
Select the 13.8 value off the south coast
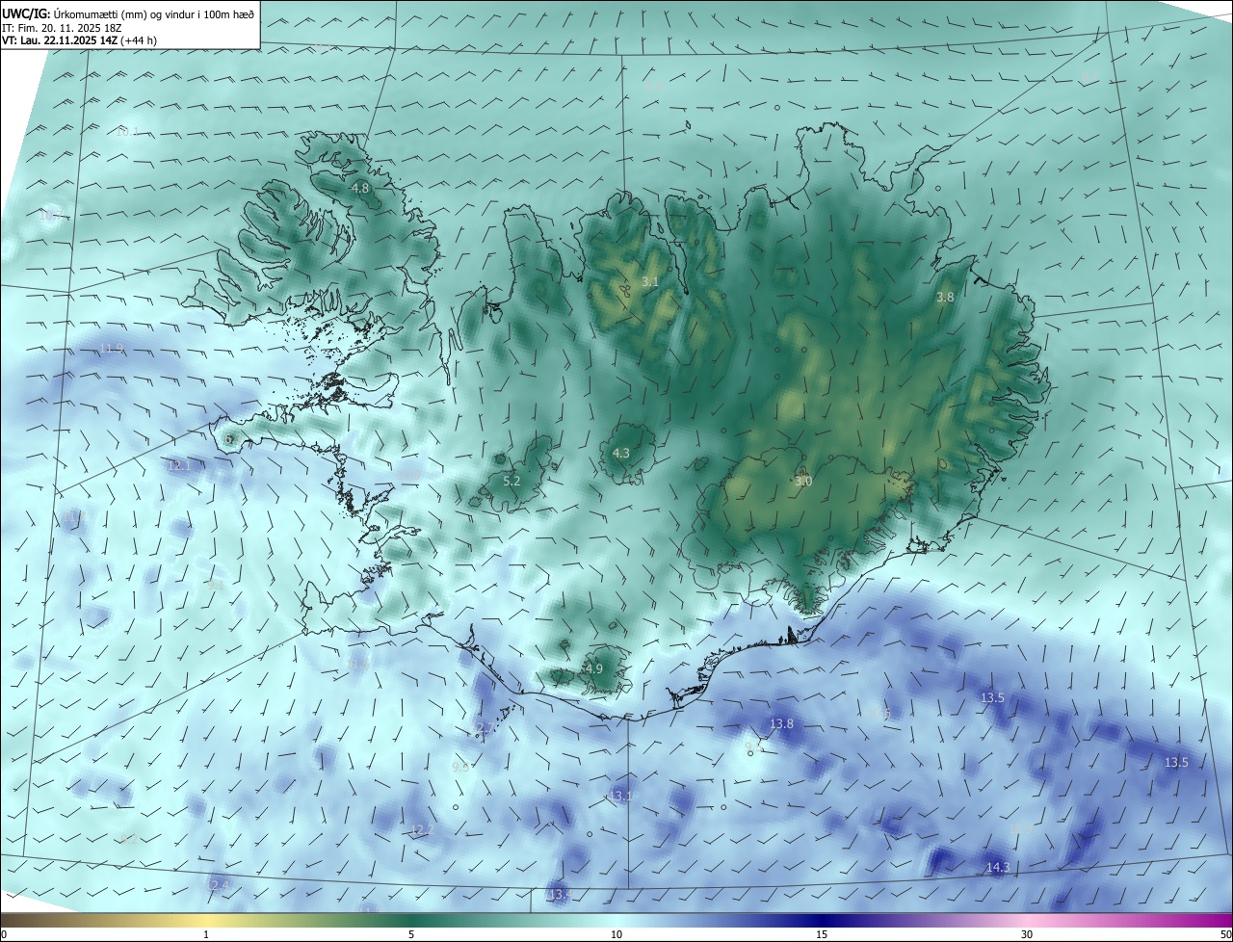[x=781, y=723]
